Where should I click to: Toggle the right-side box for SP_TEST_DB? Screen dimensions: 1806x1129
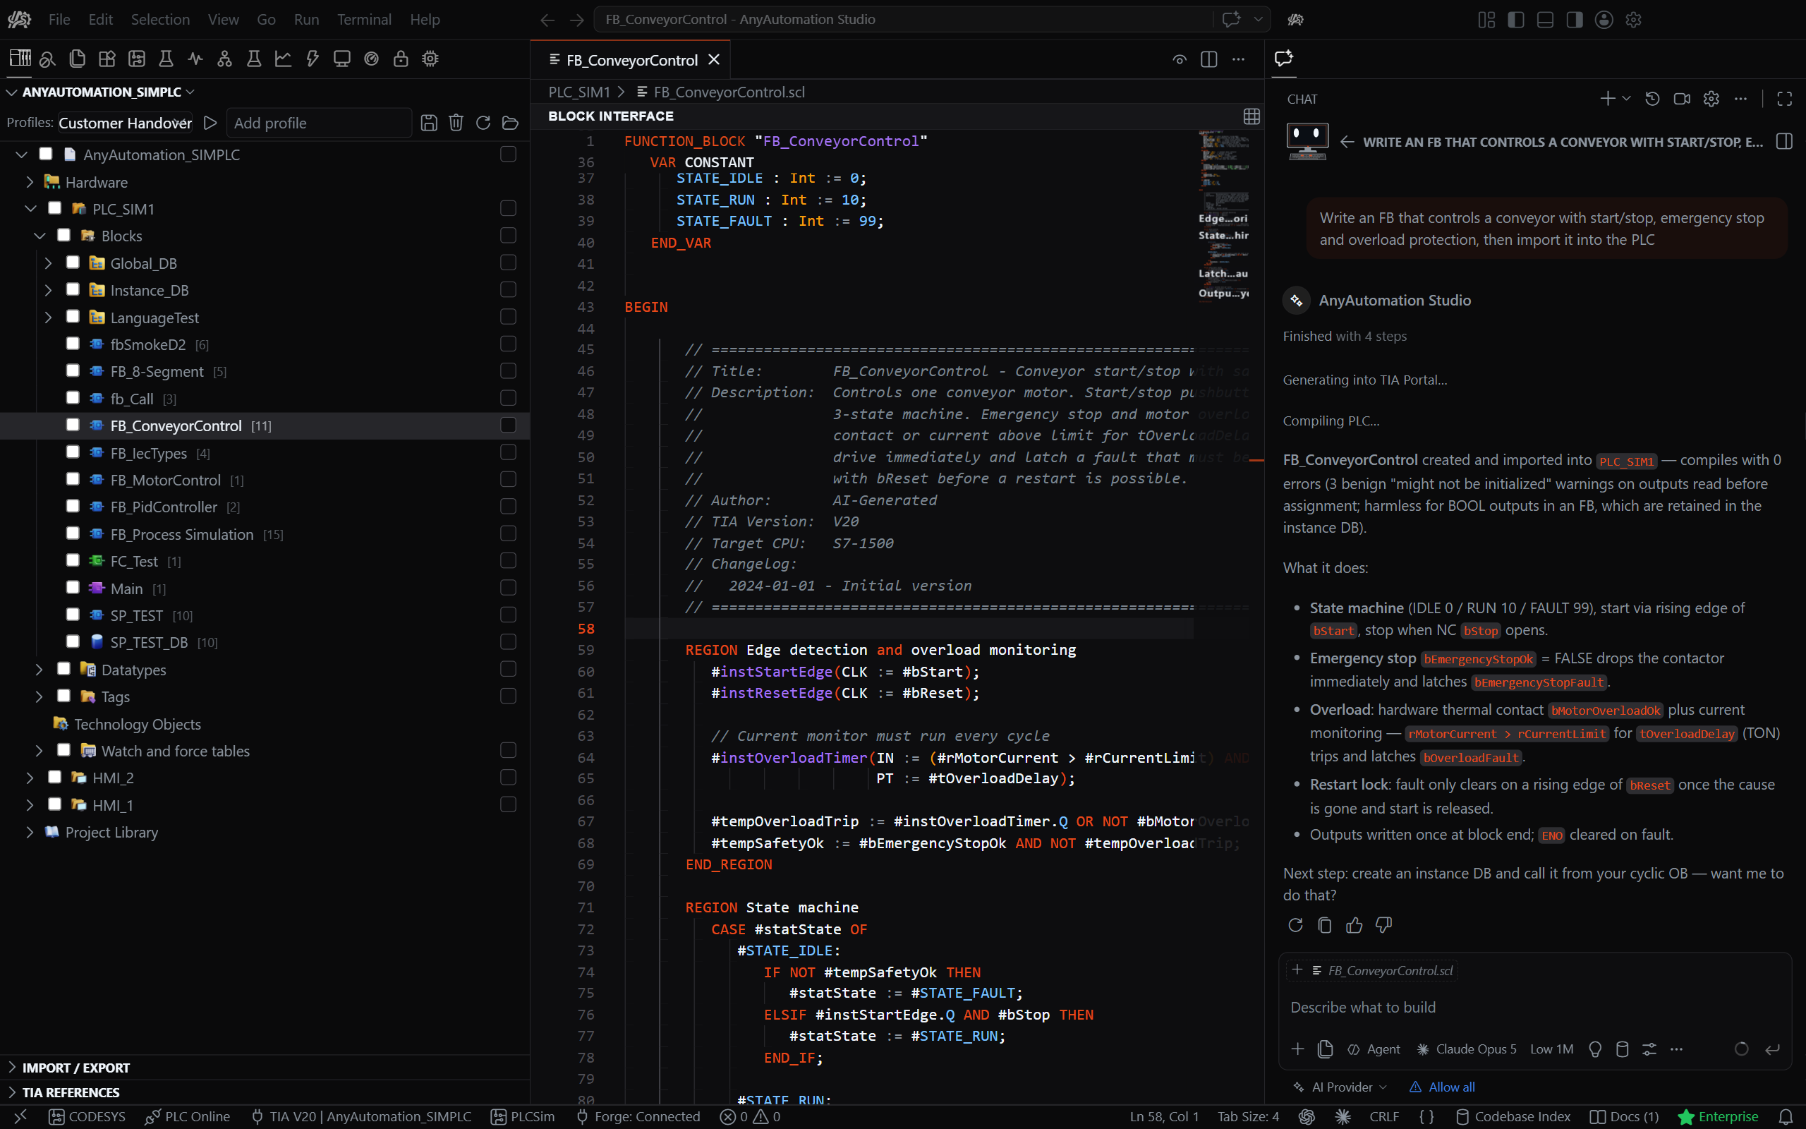(508, 642)
